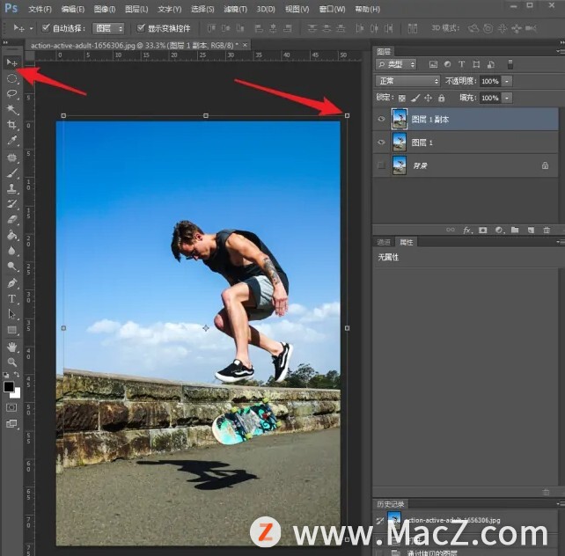Toggle the 自动选择 checkbox

coord(46,28)
